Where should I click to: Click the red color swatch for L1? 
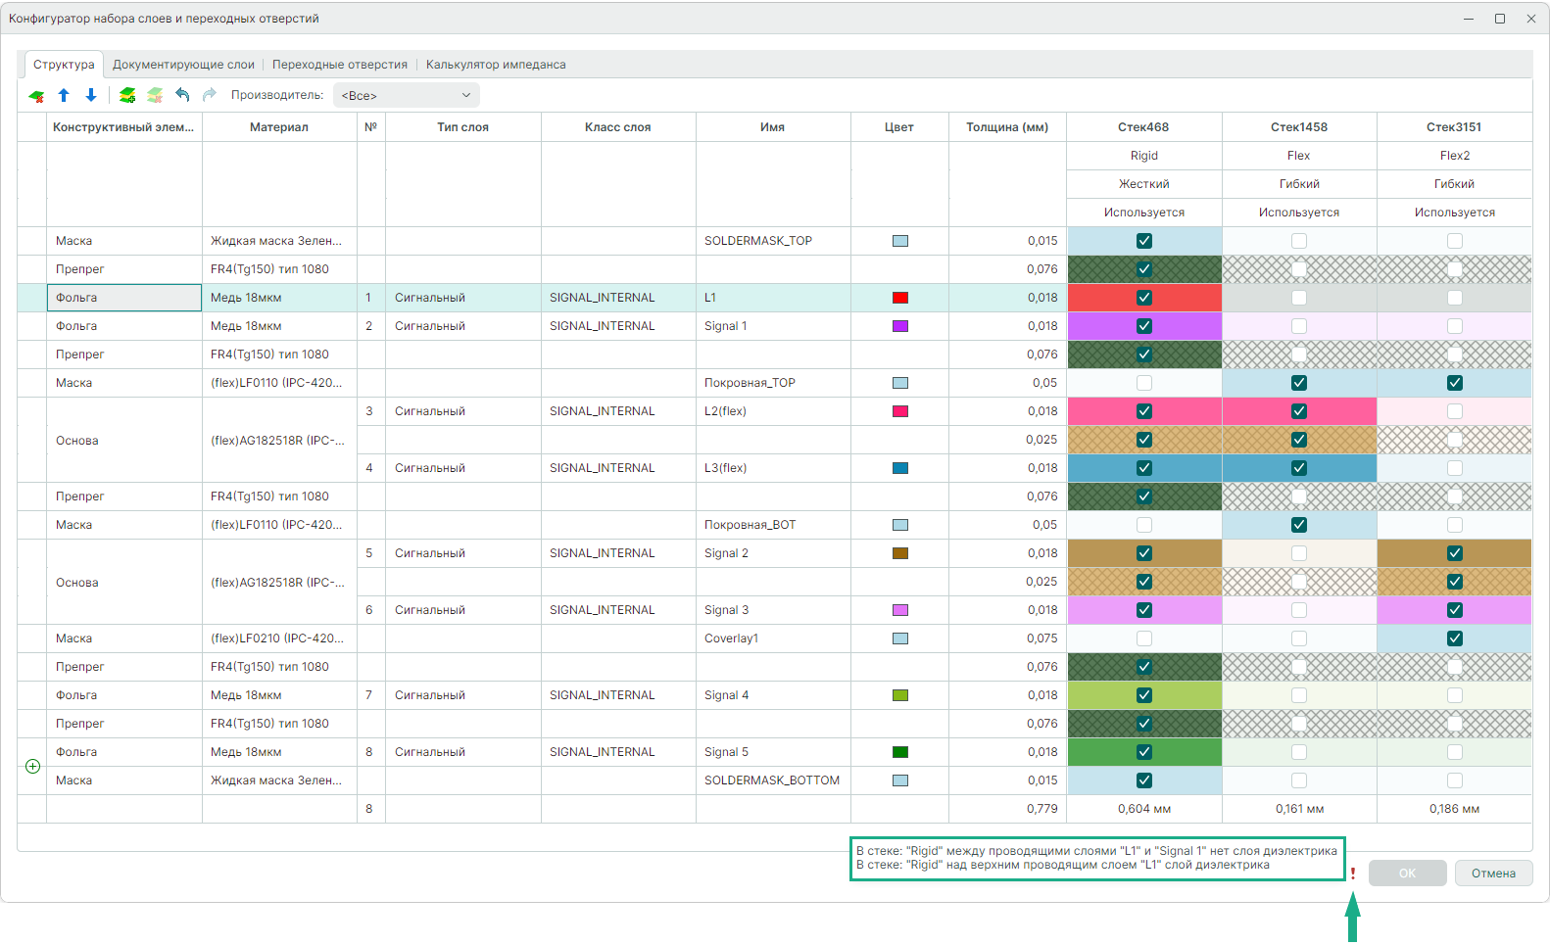(899, 298)
